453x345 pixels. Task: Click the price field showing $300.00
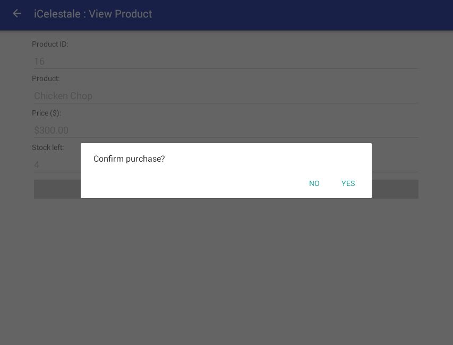(x=226, y=130)
